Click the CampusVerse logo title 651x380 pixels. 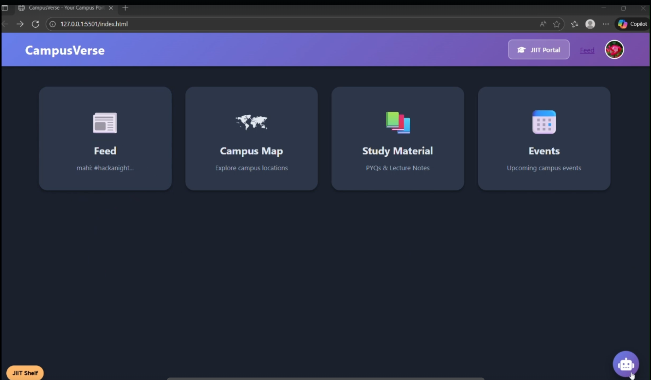[x=65, y=50]
